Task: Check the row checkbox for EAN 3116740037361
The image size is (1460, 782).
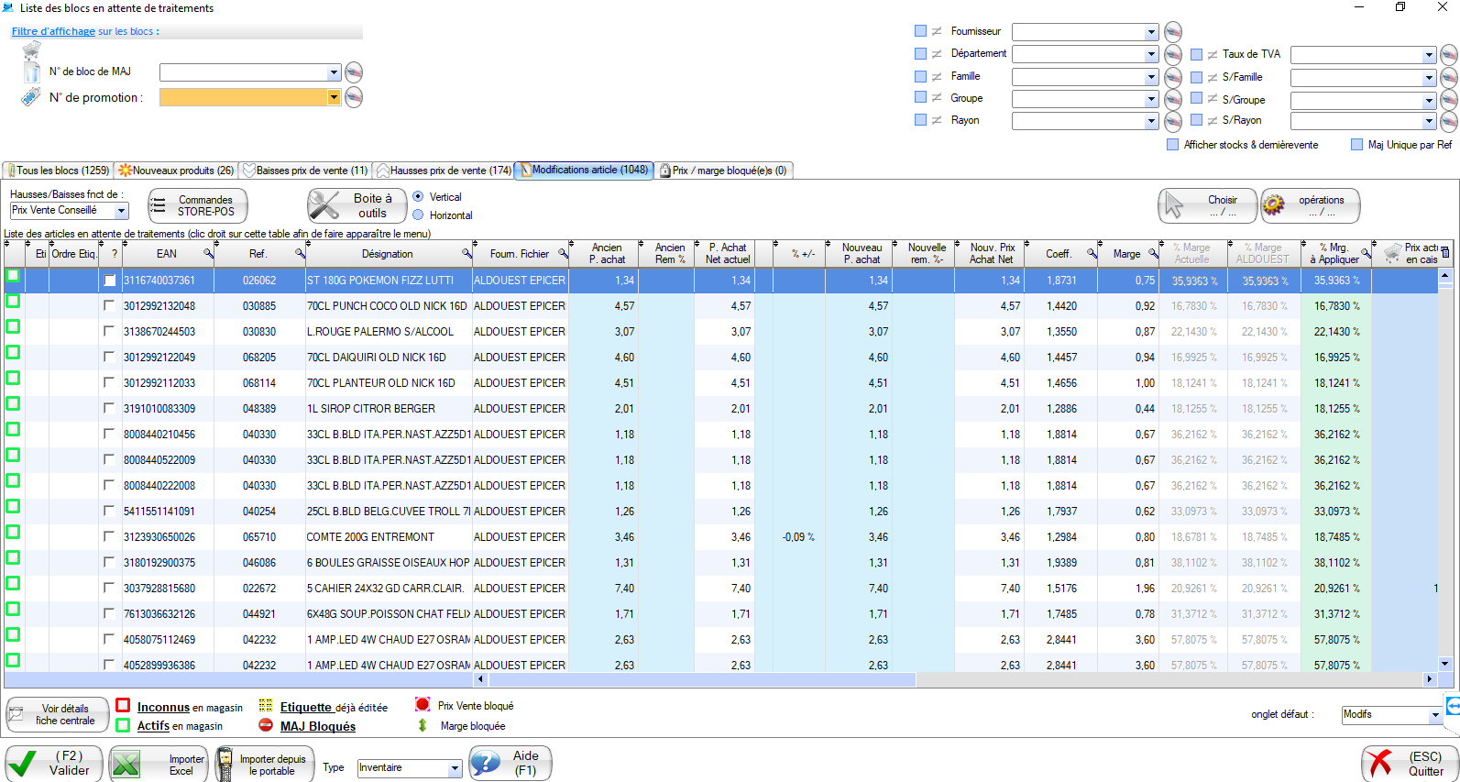Action: [110, 281]
